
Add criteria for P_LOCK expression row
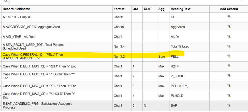[229, 76]
